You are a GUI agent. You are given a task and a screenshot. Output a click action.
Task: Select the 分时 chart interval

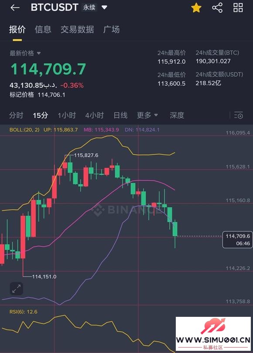(x=16, y=115)
